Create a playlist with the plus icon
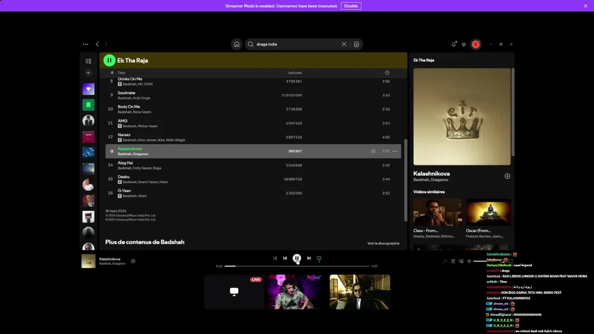This screenshot has width=594, height=334. [88, 72]
